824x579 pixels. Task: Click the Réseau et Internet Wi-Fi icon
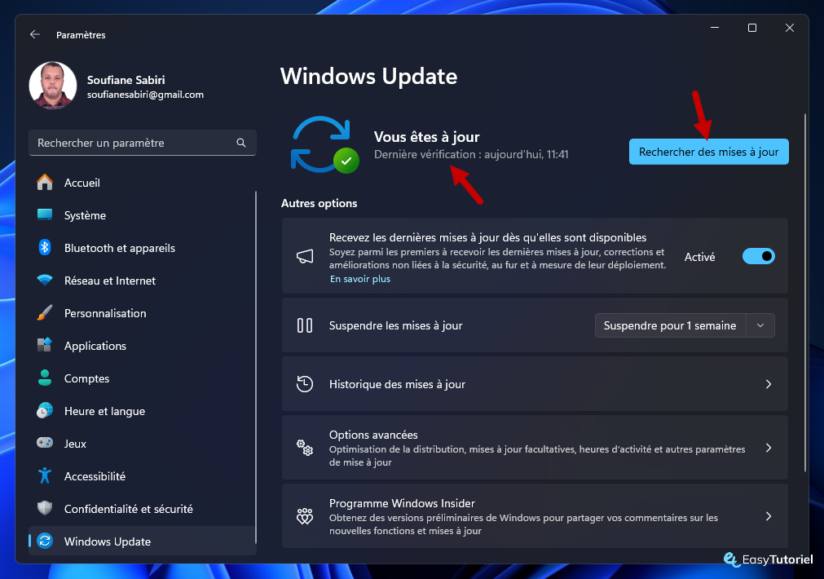point(45,281)
